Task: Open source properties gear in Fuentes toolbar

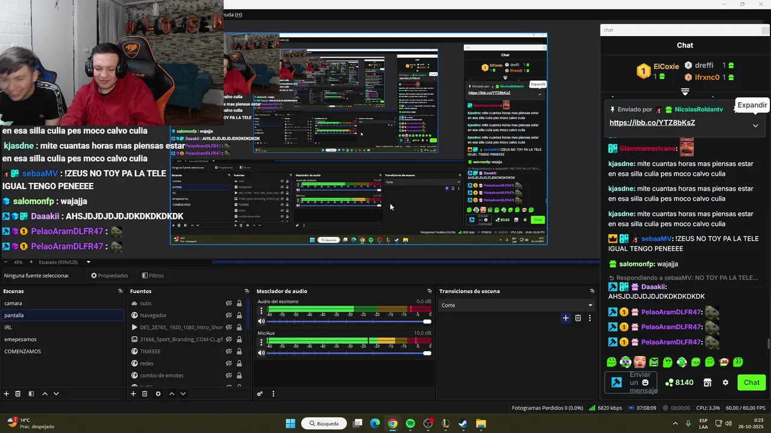Action: click(x=158, y=394)
